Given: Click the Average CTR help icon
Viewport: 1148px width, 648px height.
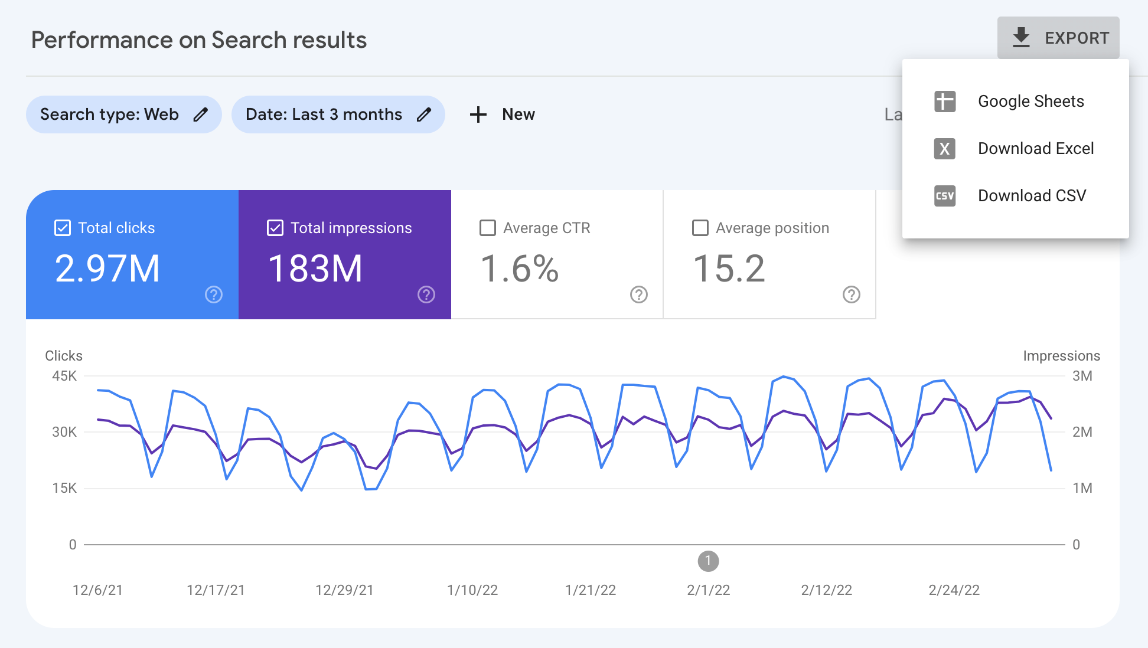Looking at the screenshot, I should click(x=637, y=296).
